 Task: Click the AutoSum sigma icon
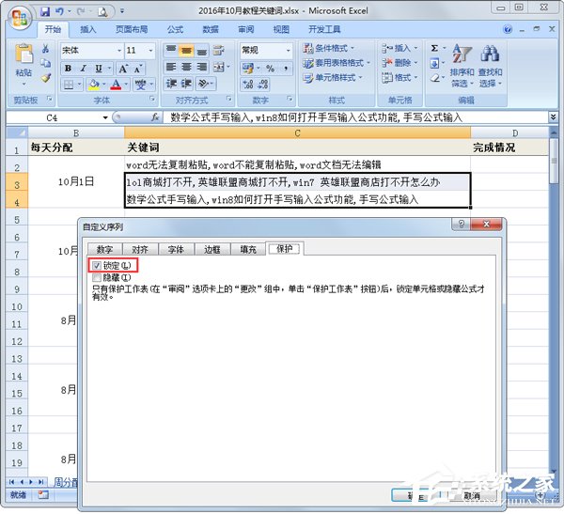coord(434,48)
